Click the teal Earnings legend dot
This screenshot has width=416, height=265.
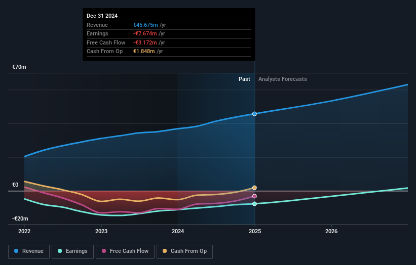click(60, 251)
